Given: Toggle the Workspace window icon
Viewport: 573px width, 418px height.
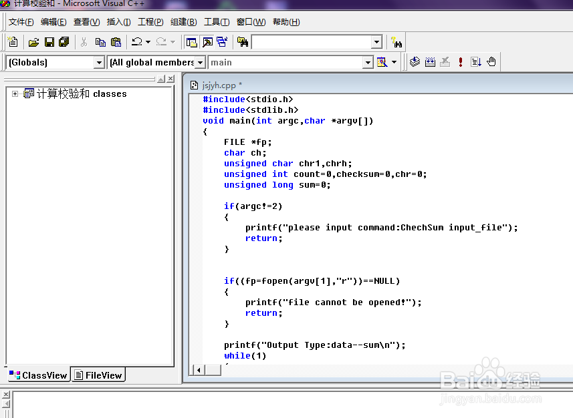Looking at the screenshot, I should [x=191, y=42].
